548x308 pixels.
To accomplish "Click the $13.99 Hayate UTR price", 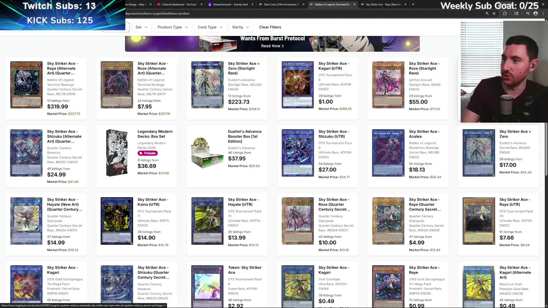I will click(x=237, y=238).
